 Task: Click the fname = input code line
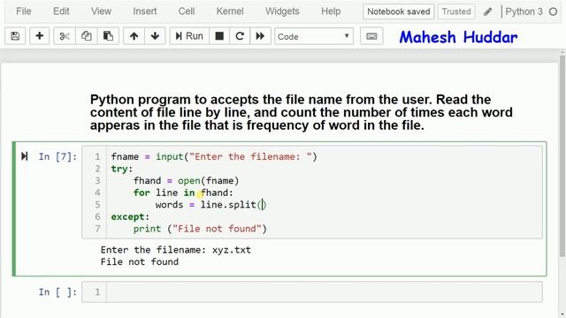point(214,157)
